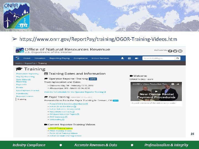Open Offshore Valuation Topics link
The height and width of the screenshot is (149, 199).
click(x=64, y=114)
